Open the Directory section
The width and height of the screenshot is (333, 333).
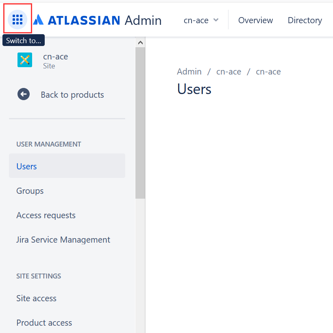[x=305, y=20]
